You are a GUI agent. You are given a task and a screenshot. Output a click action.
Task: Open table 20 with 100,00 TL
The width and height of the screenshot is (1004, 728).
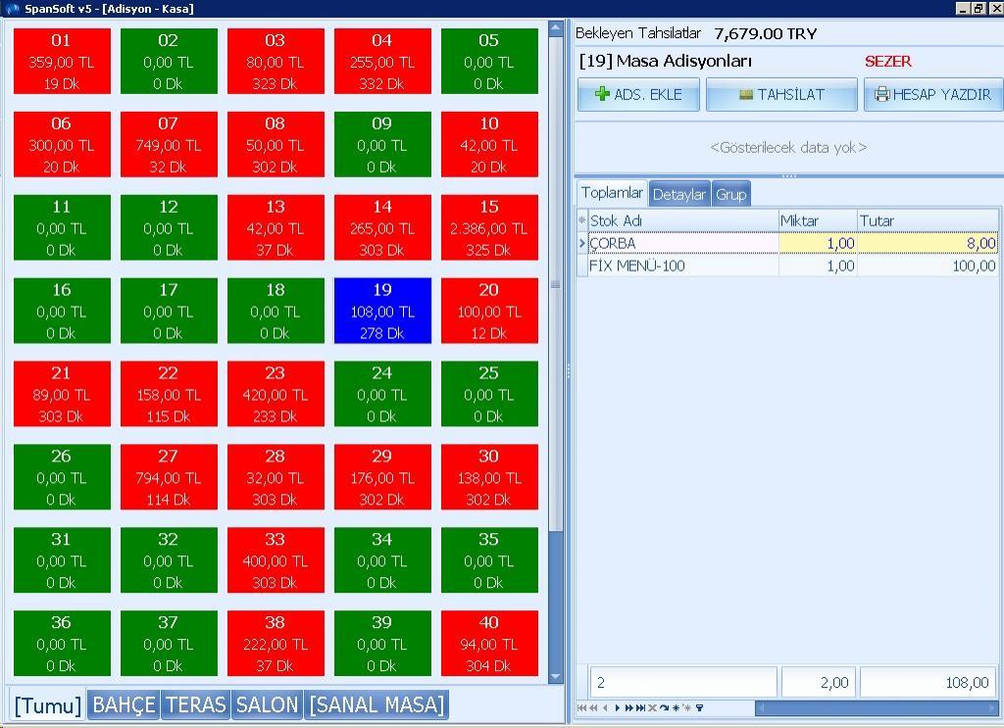pyautogui.click(x=489, y=311)
